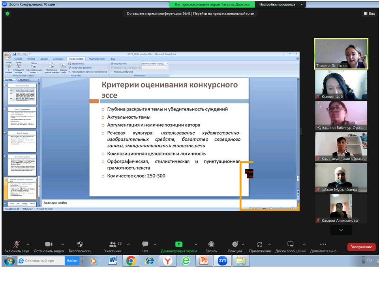Open the Вид view menu

(x=369, y=13)
